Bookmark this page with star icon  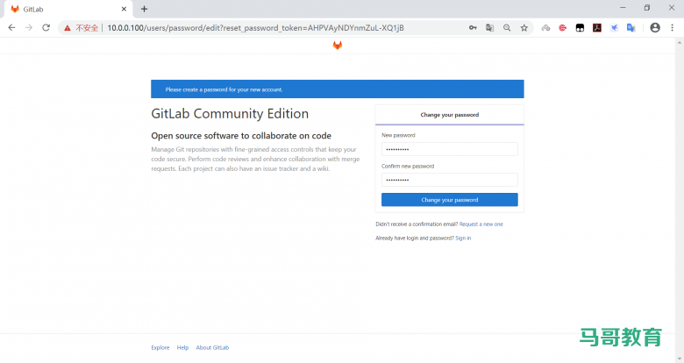pos(524,27)
